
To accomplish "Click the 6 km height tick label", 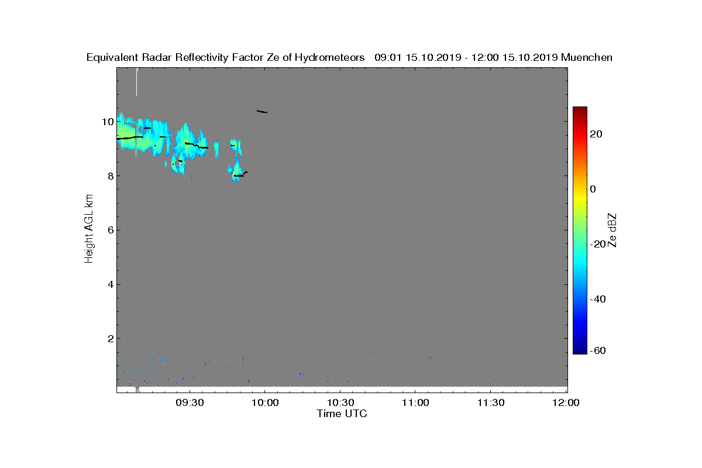I will coord(110,230).
